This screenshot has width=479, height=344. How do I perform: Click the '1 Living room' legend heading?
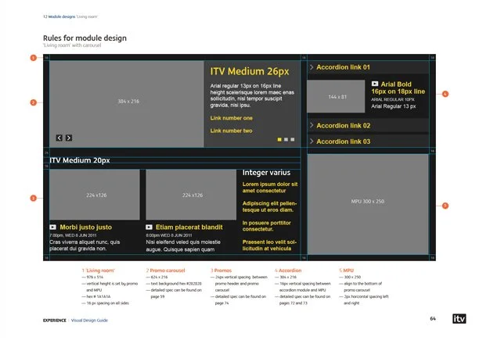point(98,271)
